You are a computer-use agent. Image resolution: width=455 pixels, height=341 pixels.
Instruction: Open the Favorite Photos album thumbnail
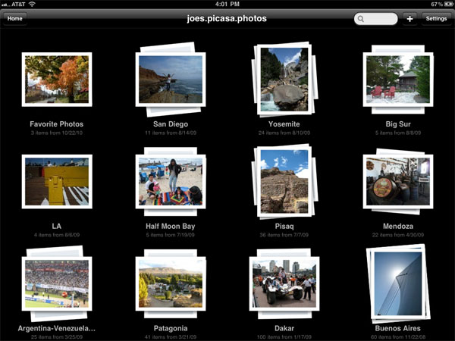[x=57, y=80]
